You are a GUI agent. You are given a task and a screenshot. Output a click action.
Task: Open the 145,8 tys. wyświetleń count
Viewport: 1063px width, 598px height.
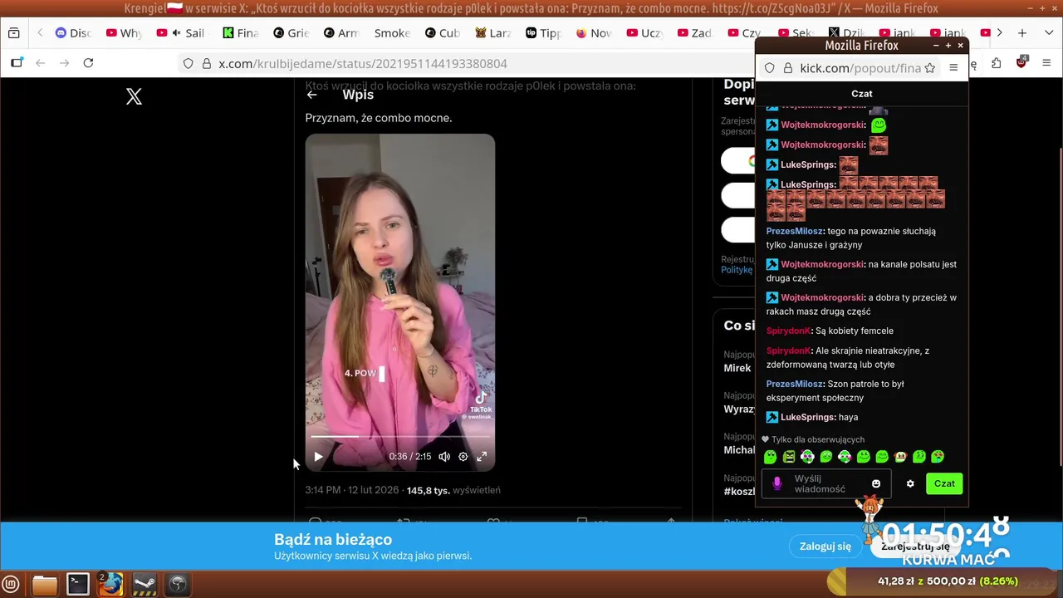coord(453,490)
